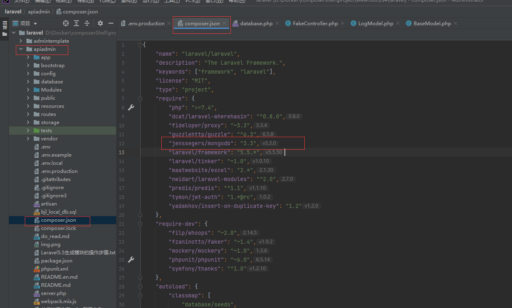Click the 6.5.8 guzzle version hint
The image size is (512, 308).
click(269, 134)
